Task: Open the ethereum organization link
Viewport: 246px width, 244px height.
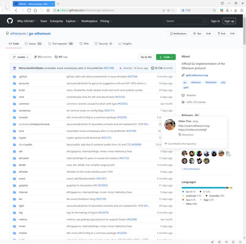Action: tap(18, 34)
